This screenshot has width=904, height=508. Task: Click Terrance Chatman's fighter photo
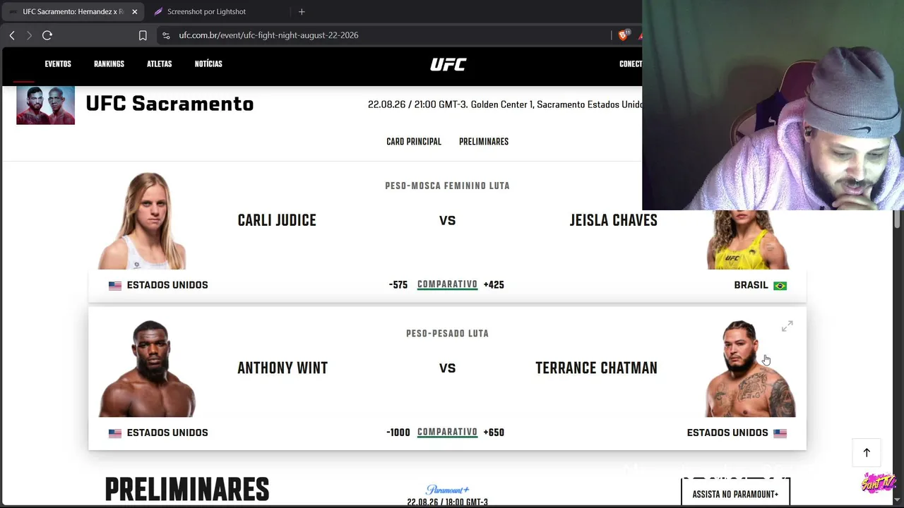[749, 368]
